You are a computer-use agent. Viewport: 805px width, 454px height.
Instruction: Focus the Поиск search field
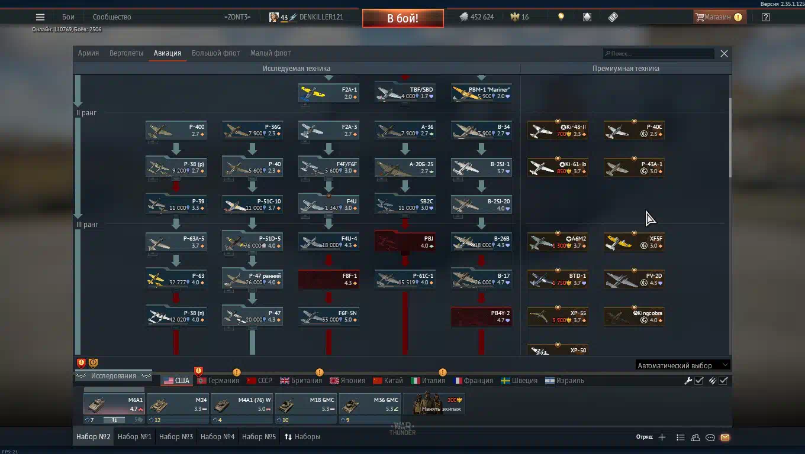(x=659, y=53)
